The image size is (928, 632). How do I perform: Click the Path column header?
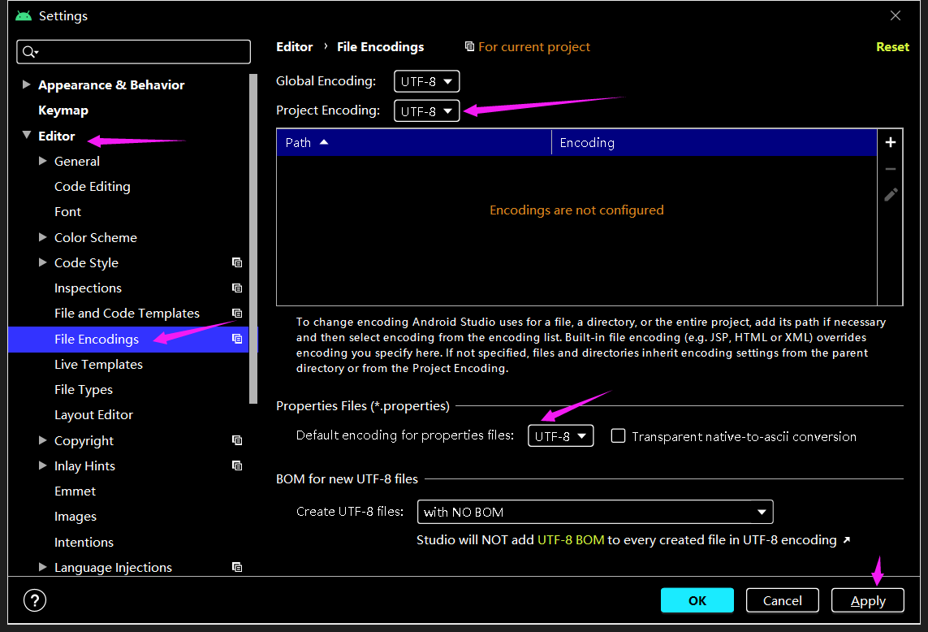coord(414,142)
